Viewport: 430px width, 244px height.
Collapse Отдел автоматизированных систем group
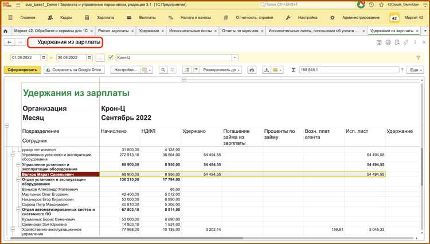click(x=18, y=210)
